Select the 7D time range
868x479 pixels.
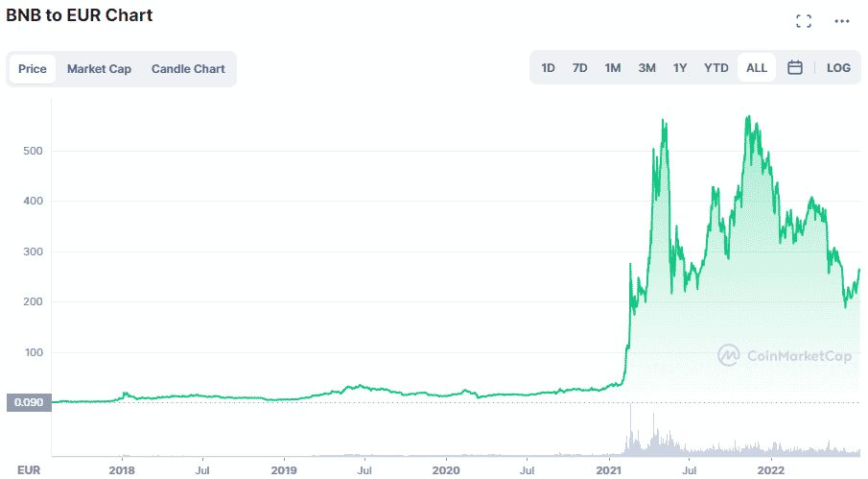click(580, 68)
